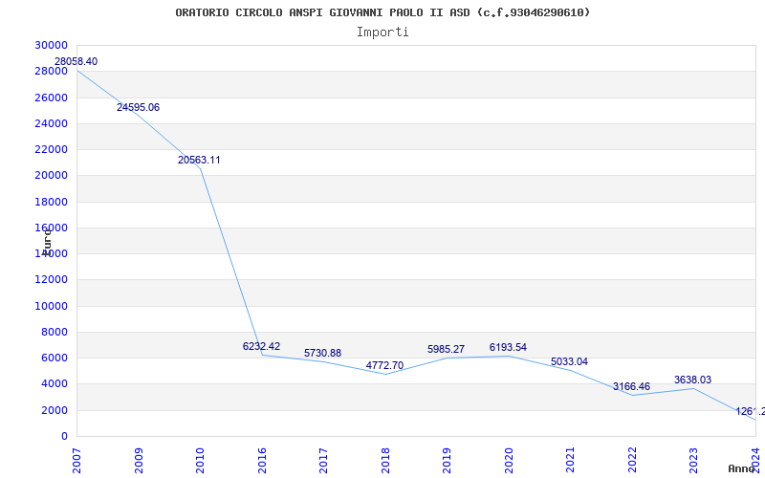Click the x-axis year 2020
This screenshot has height=478, width=765.
(509, 461)
